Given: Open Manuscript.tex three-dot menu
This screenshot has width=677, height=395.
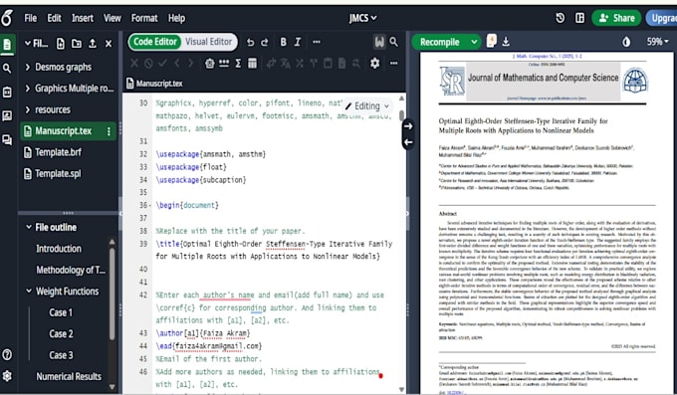Looking at the screenshot, I should coord(109,130).
